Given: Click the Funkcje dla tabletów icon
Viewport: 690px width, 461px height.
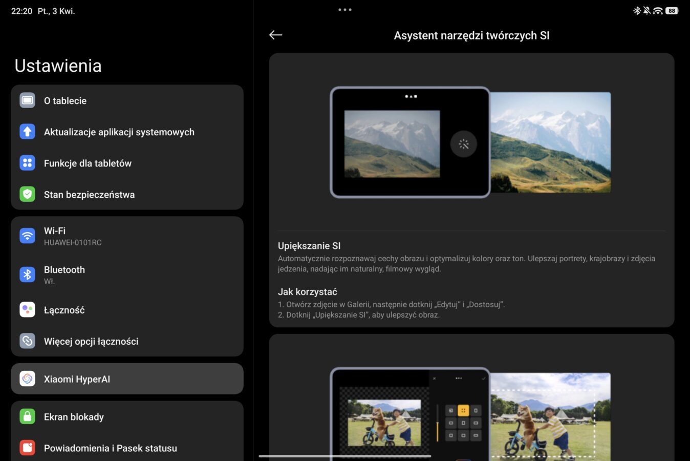Looking at the screenshot, I should [28, 163].
